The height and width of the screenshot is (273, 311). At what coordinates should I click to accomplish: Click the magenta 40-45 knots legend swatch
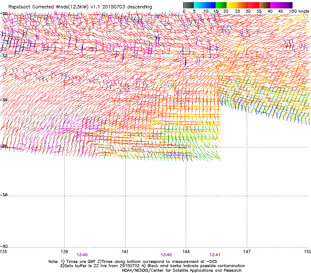point(276,5)
